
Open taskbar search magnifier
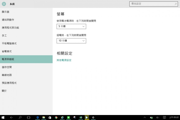tap(20, 117)
